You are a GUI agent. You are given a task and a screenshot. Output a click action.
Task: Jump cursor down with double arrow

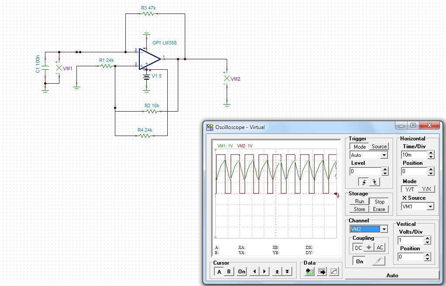(x=287, y=272)
